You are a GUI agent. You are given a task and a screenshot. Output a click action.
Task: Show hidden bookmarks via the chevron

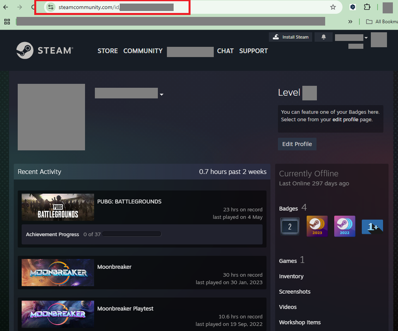350,21
